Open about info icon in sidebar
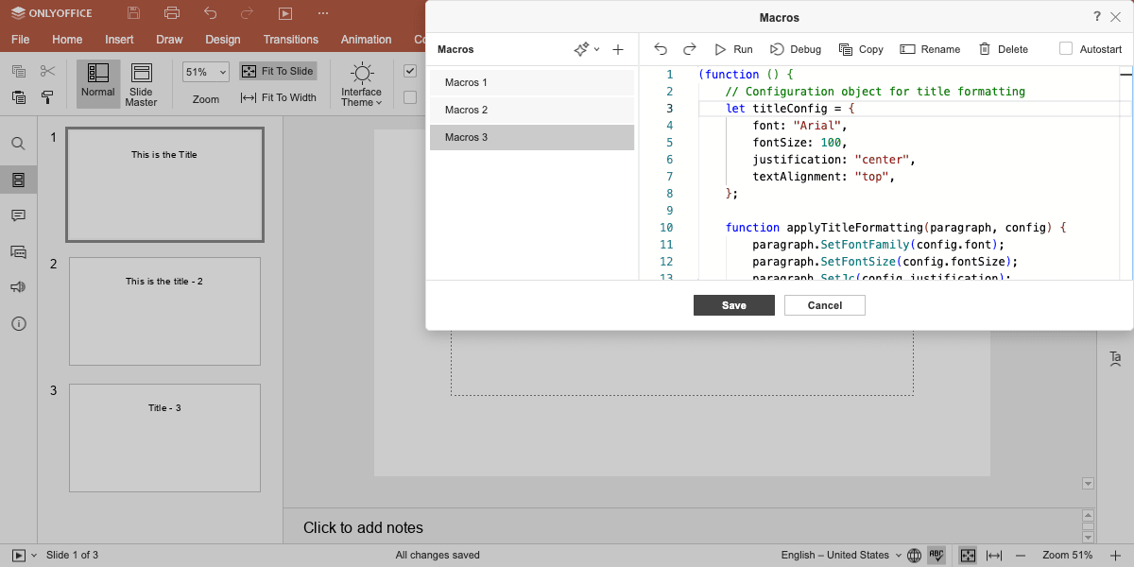Viewport: 1134px width, 567px height. [x=18, y=323]
